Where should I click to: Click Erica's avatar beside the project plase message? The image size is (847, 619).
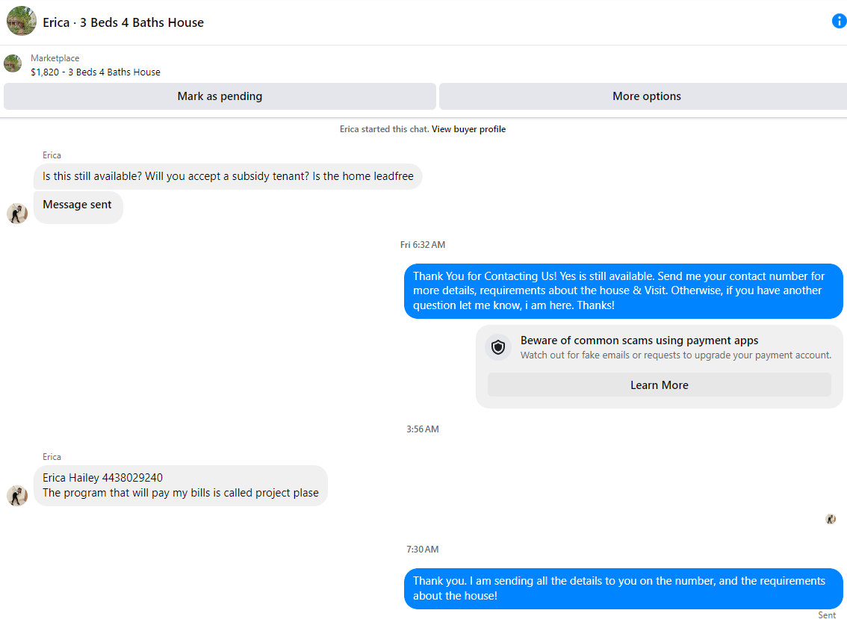pyautogui.click(x=17, y=496)
